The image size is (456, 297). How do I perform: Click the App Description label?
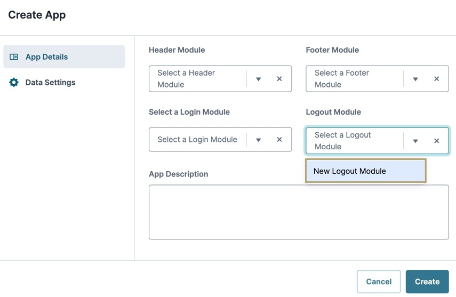pos(179,174)
